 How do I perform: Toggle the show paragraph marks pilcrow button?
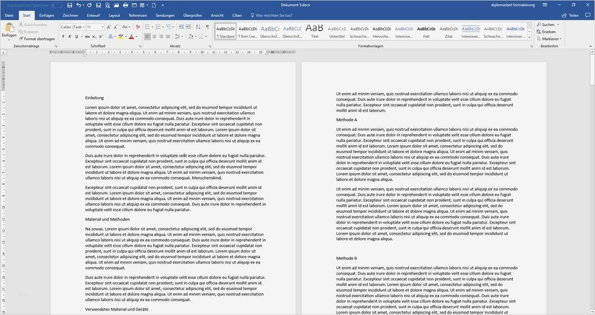(x=207, y=27)
